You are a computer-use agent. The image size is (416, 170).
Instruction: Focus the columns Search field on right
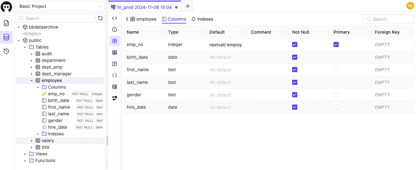tap(388, 19)
